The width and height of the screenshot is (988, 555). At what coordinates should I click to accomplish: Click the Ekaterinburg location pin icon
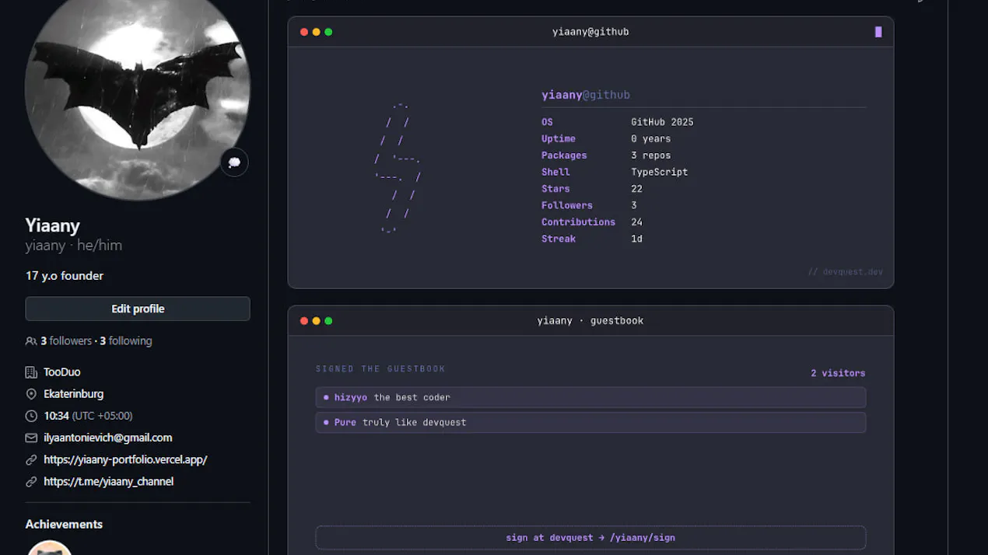pos(31,394)
